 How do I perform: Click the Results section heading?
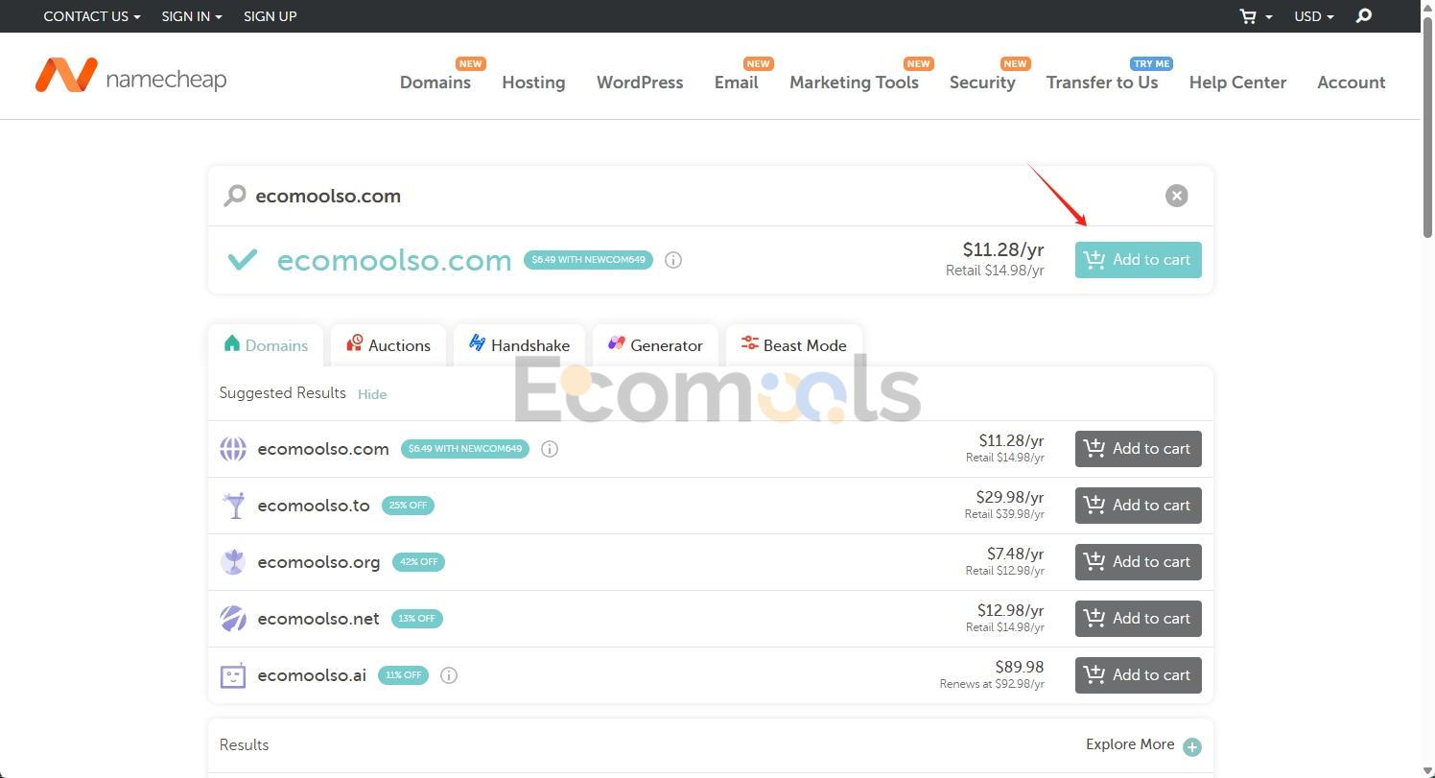click(244, 745)
